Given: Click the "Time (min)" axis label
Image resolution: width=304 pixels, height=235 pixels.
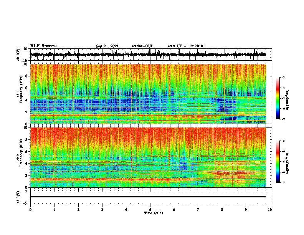Looking at the screenshot, I should click(x=154, y=213).
